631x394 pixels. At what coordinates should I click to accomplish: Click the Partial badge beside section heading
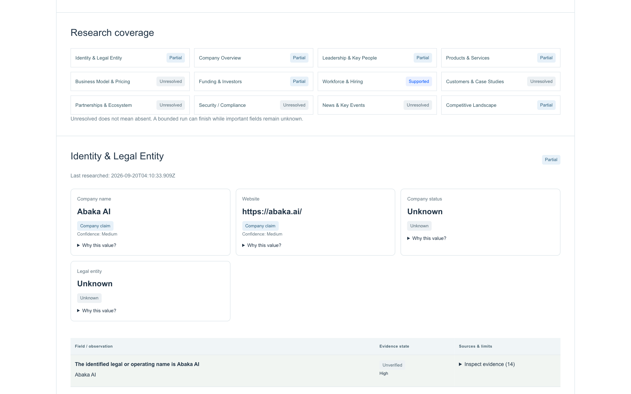point(551,160)
